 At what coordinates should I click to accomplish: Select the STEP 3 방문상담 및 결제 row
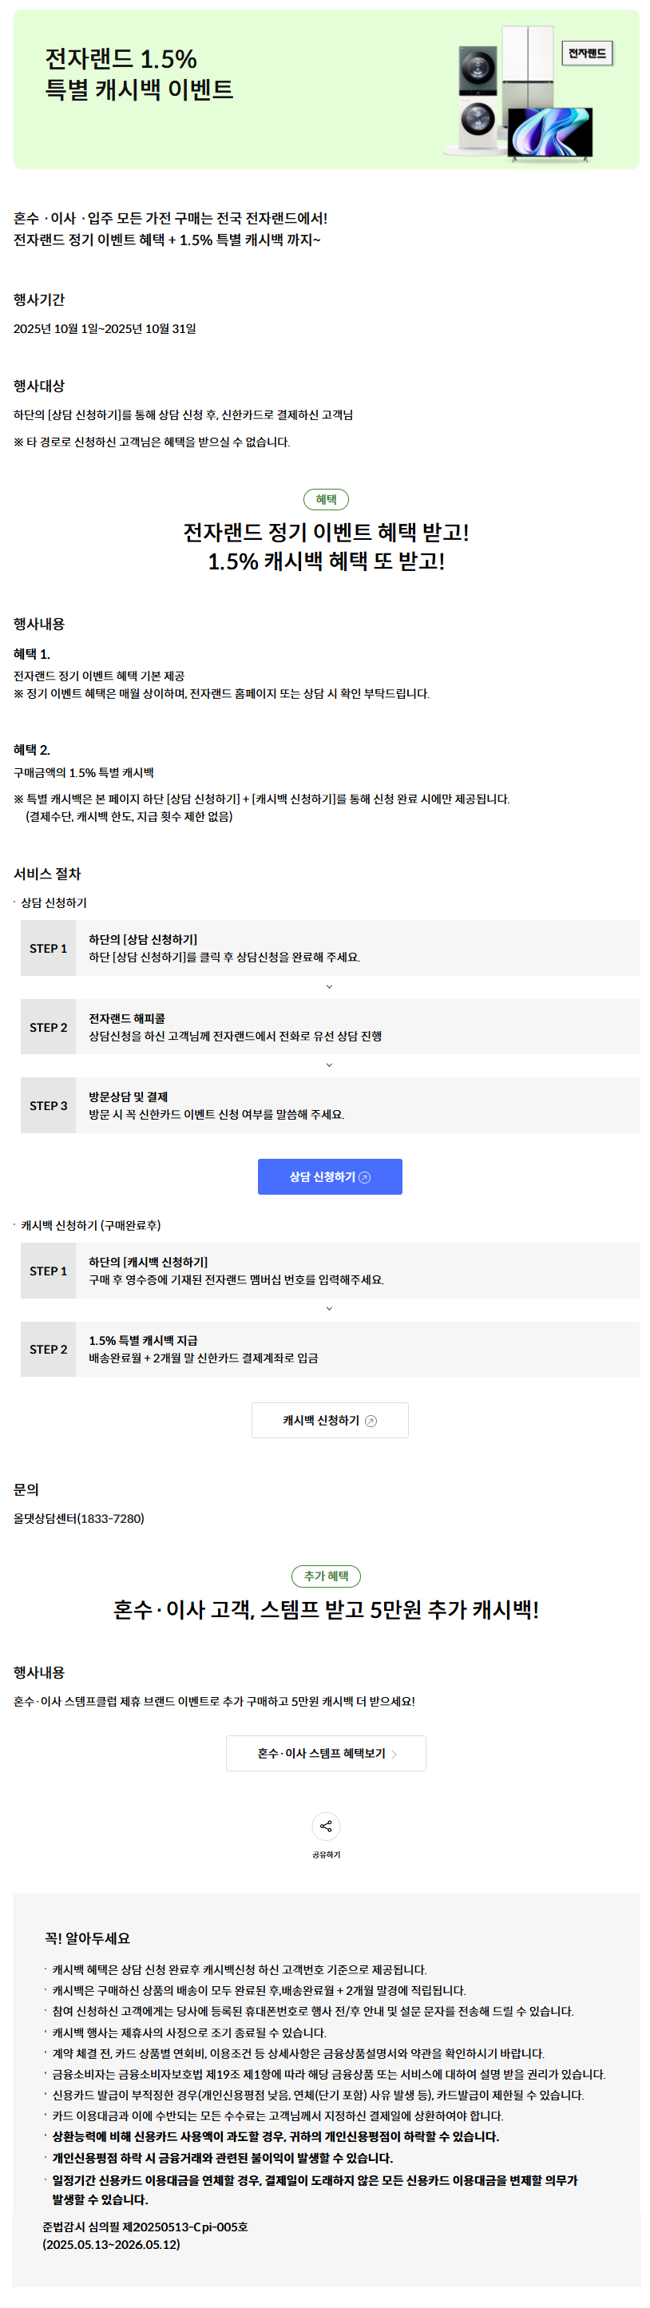coord(330,1105)
